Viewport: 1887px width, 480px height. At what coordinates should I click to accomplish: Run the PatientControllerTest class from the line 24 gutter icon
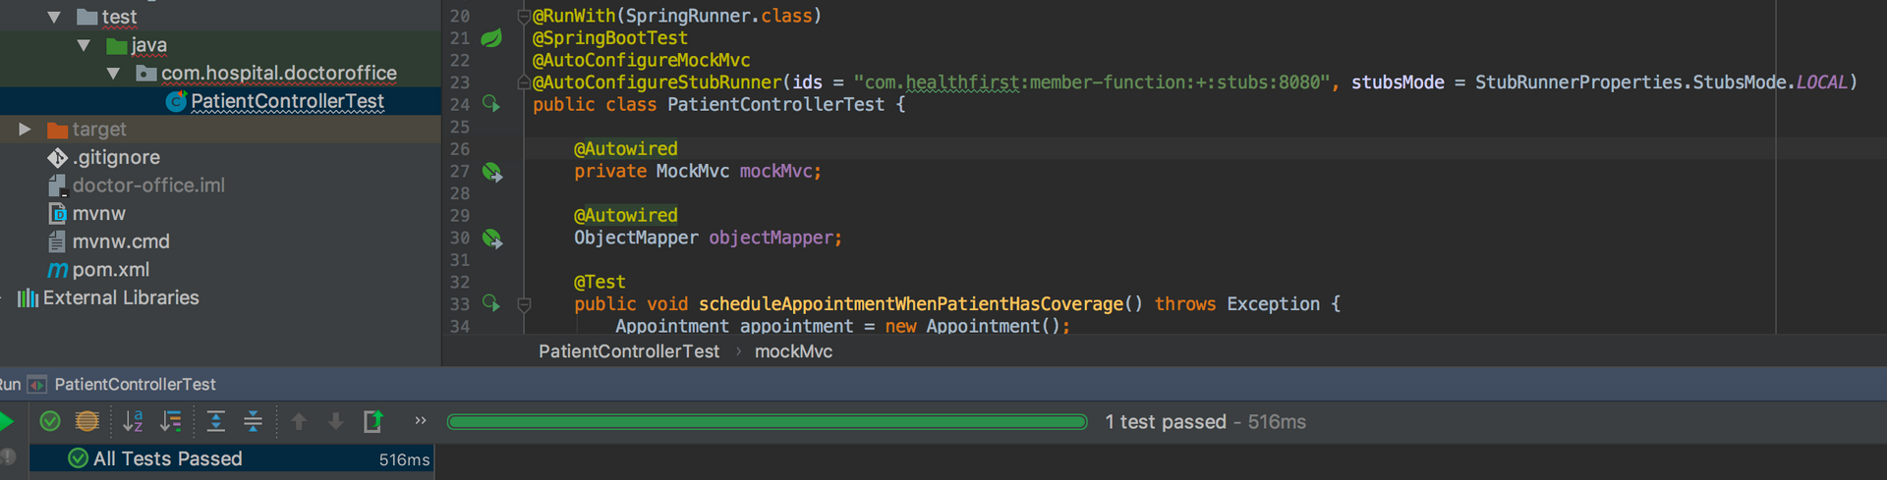(491, 104)
